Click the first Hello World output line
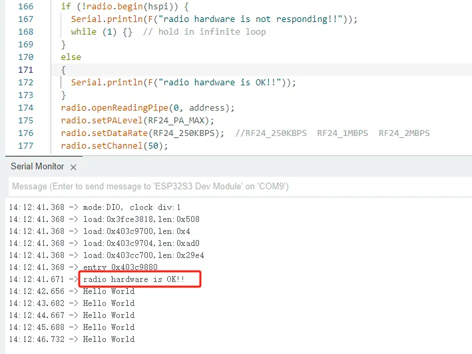The width and height of the screenshot is (472, 354). click(109, 291)
